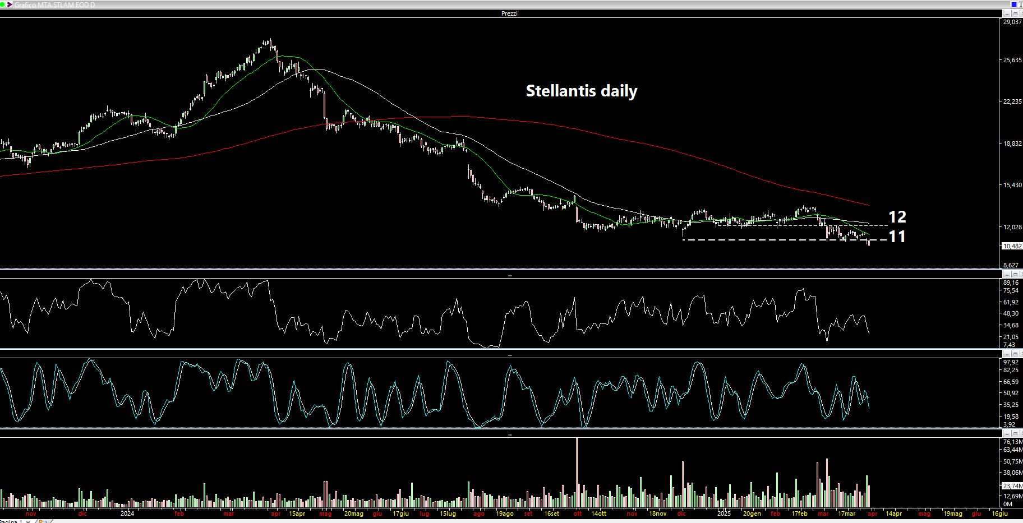Click the 76,13M volume scale value
1023x523 pixels.
pos(1012,442)
